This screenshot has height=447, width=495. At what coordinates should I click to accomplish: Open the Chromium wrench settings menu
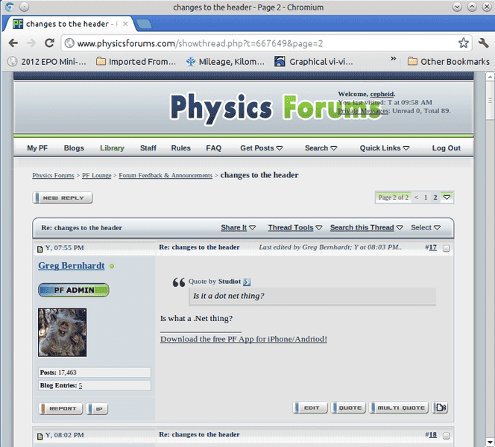pos(483,43)
